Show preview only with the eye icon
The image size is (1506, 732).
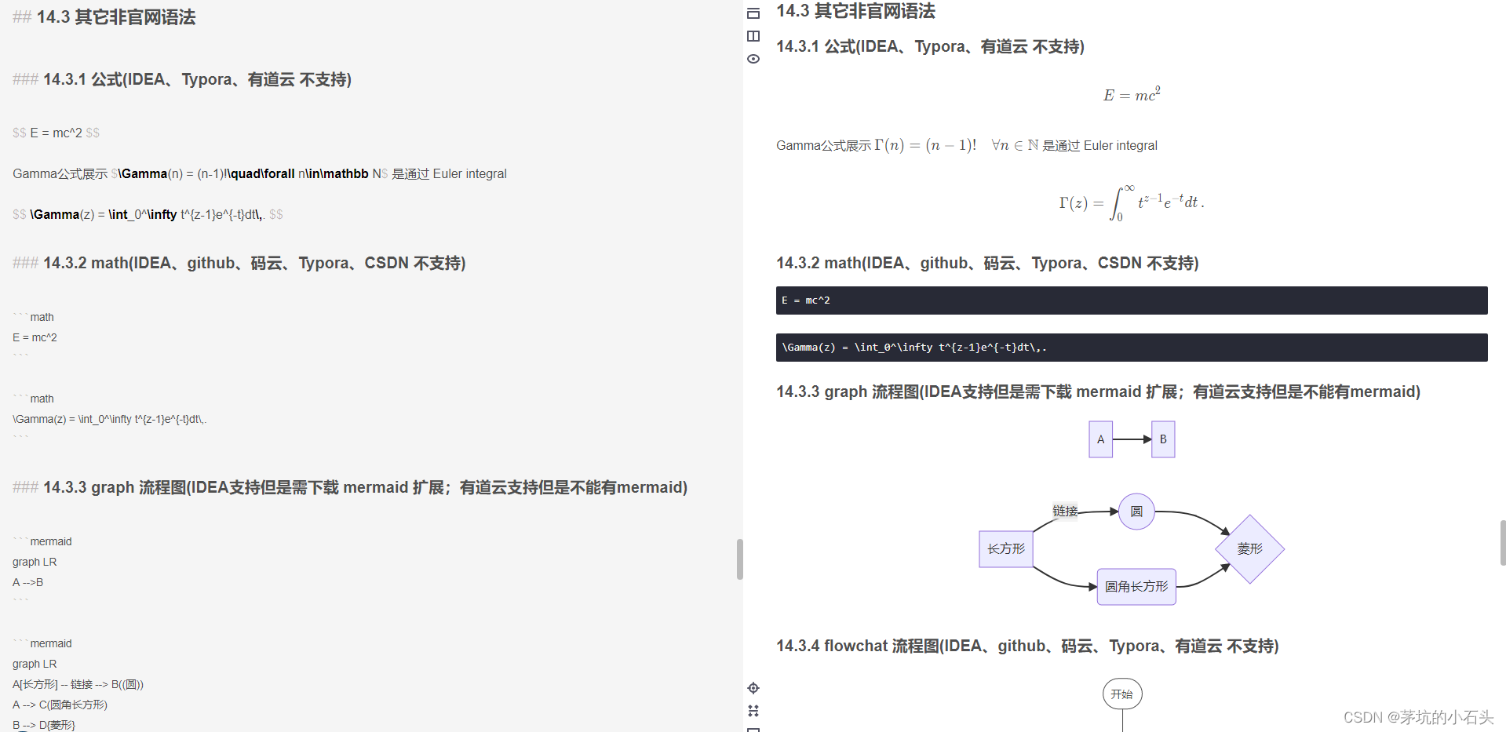tap(753, 59)
